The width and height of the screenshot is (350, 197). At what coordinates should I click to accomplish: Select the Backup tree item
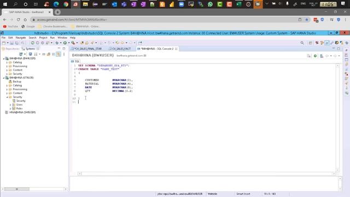[15, 82]
